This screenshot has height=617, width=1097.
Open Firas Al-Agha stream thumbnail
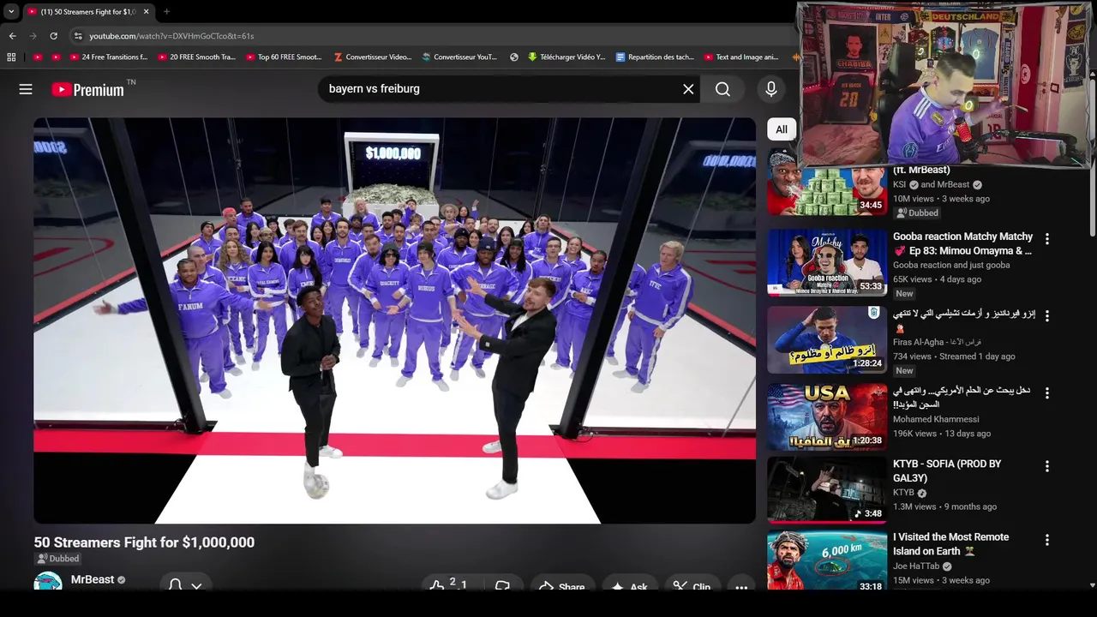pyautogui.click(x=827, y=339)
